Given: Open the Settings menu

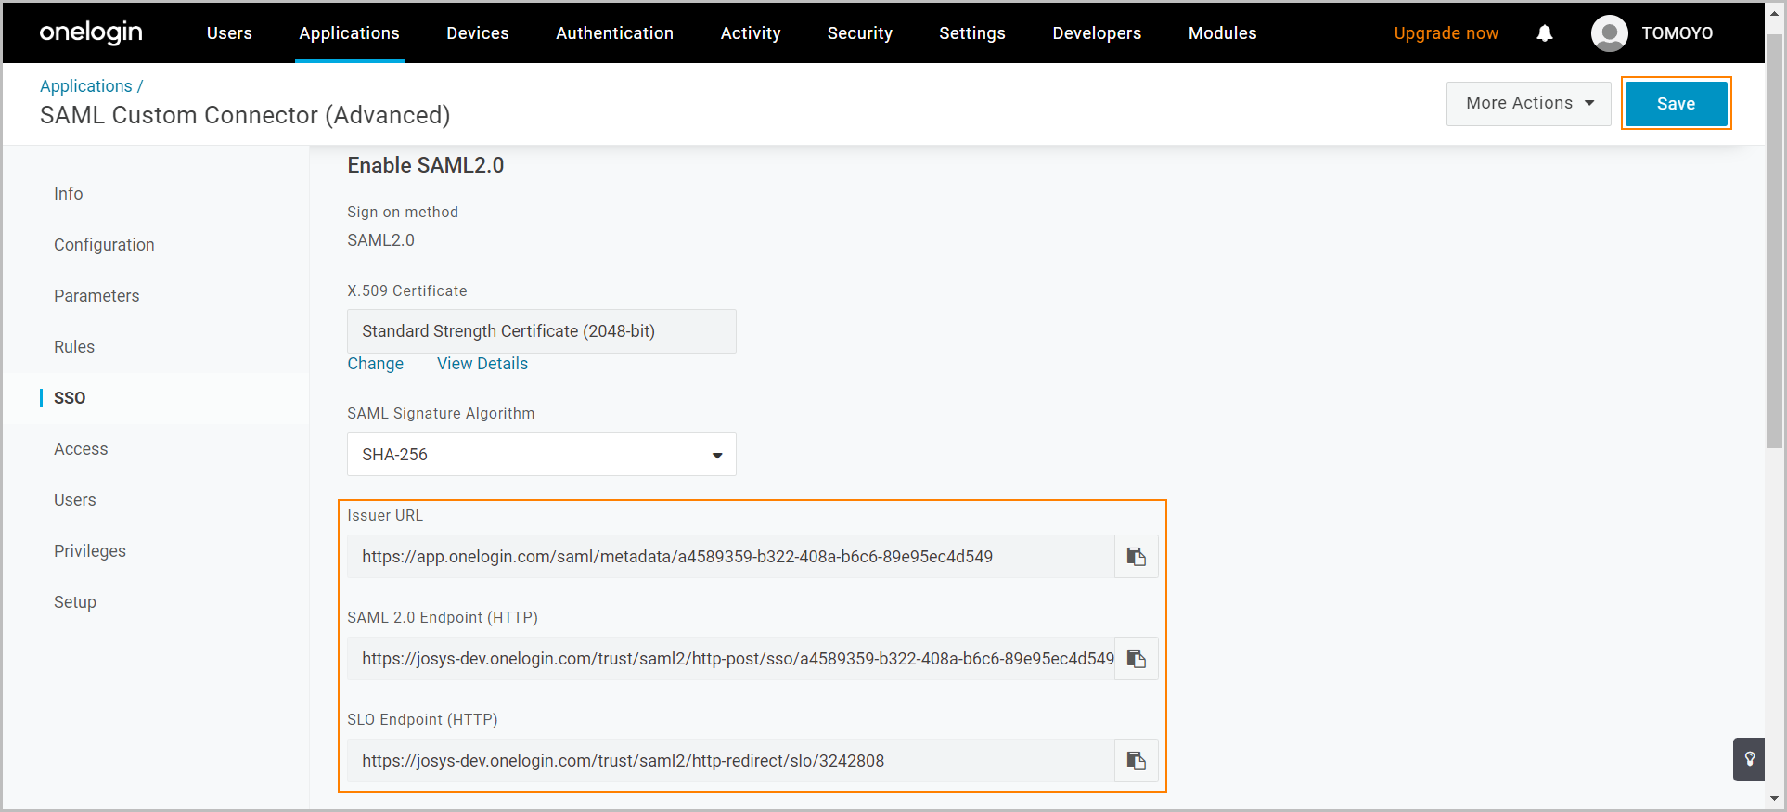Looking at the screenshot, I should [x=972, y=33].
